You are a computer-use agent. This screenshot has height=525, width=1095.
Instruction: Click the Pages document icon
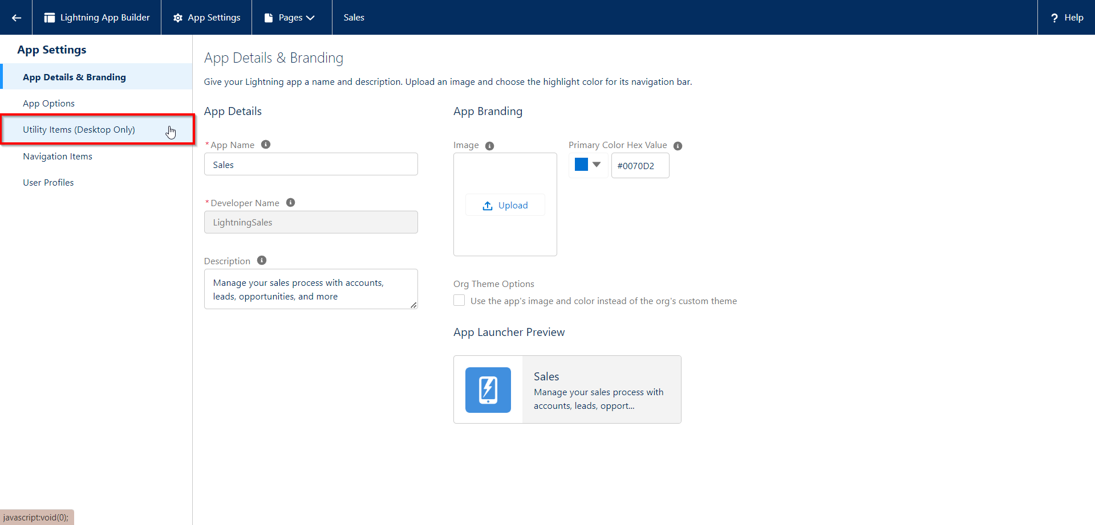269,18
